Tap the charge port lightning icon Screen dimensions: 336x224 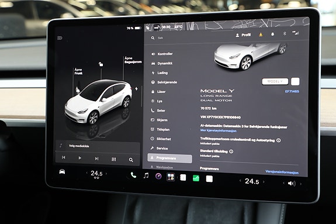coord(136,89)
